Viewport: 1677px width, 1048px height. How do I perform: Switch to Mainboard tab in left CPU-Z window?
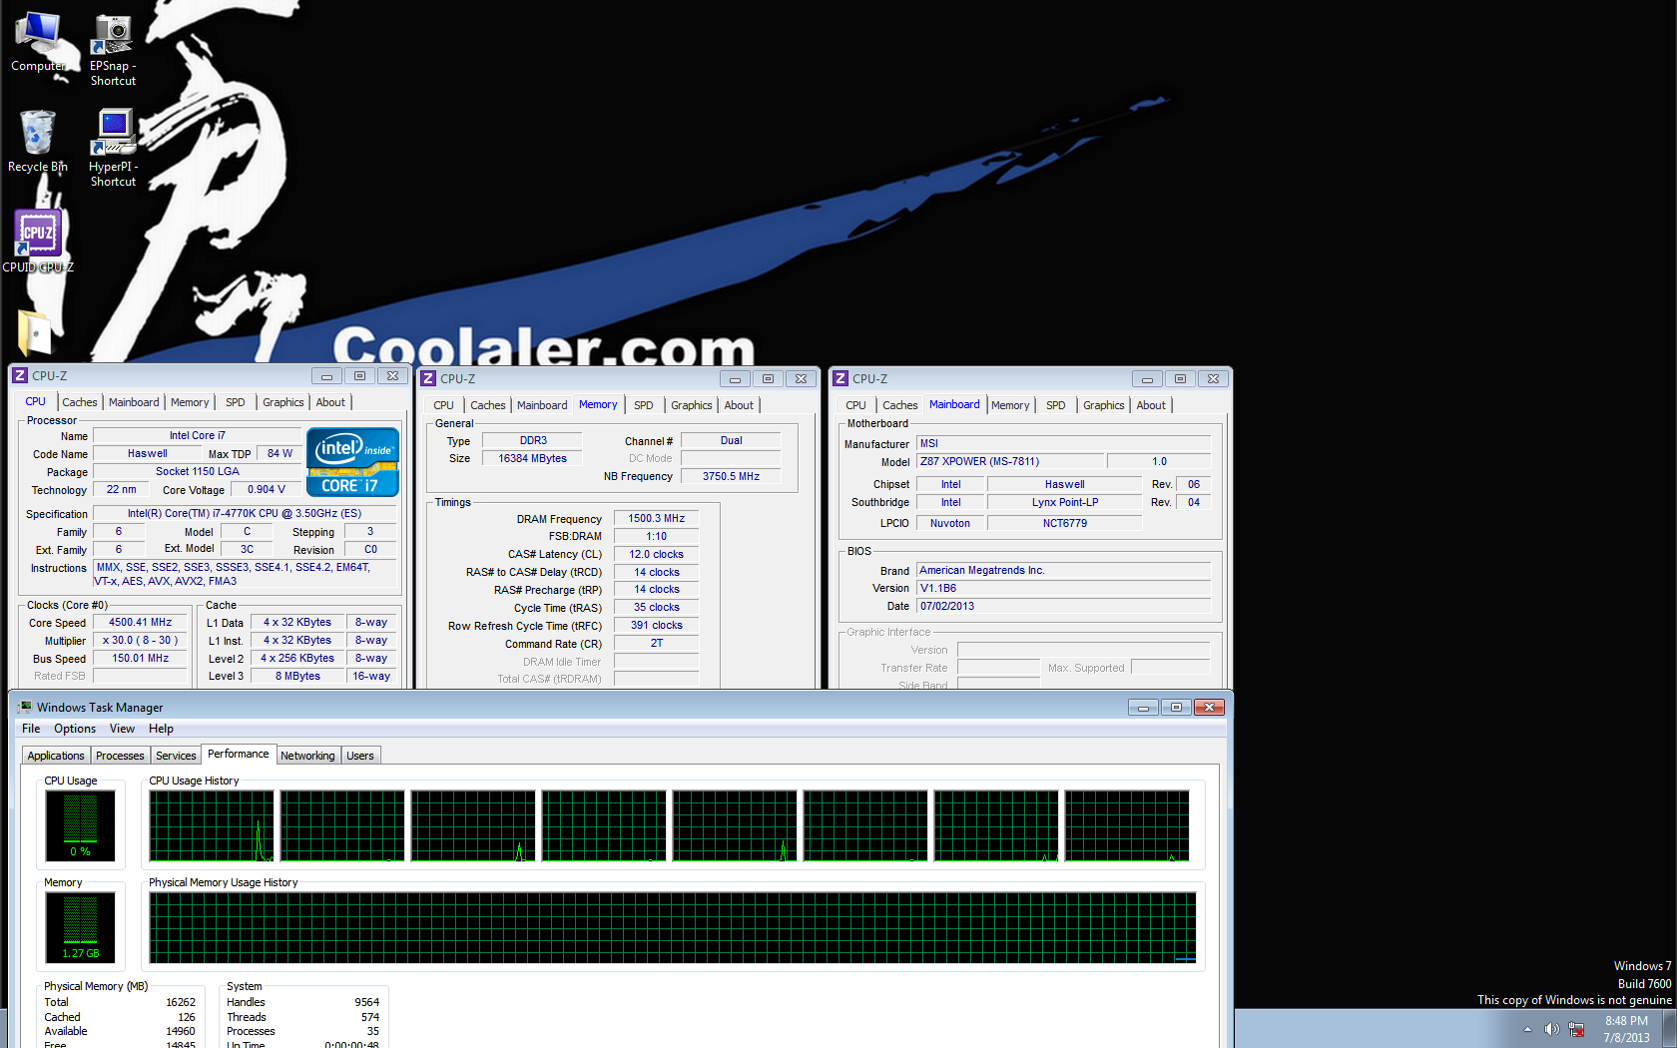[x=134, y=403]
